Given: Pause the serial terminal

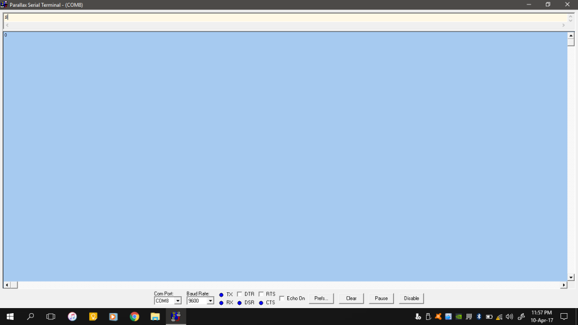Looking at the screenshot, I should [x=382, y=298].
